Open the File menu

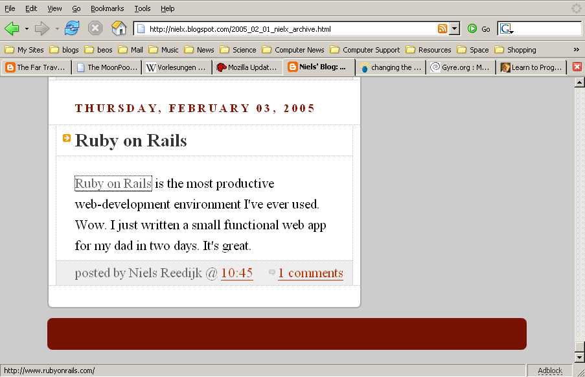pos(10,8)
